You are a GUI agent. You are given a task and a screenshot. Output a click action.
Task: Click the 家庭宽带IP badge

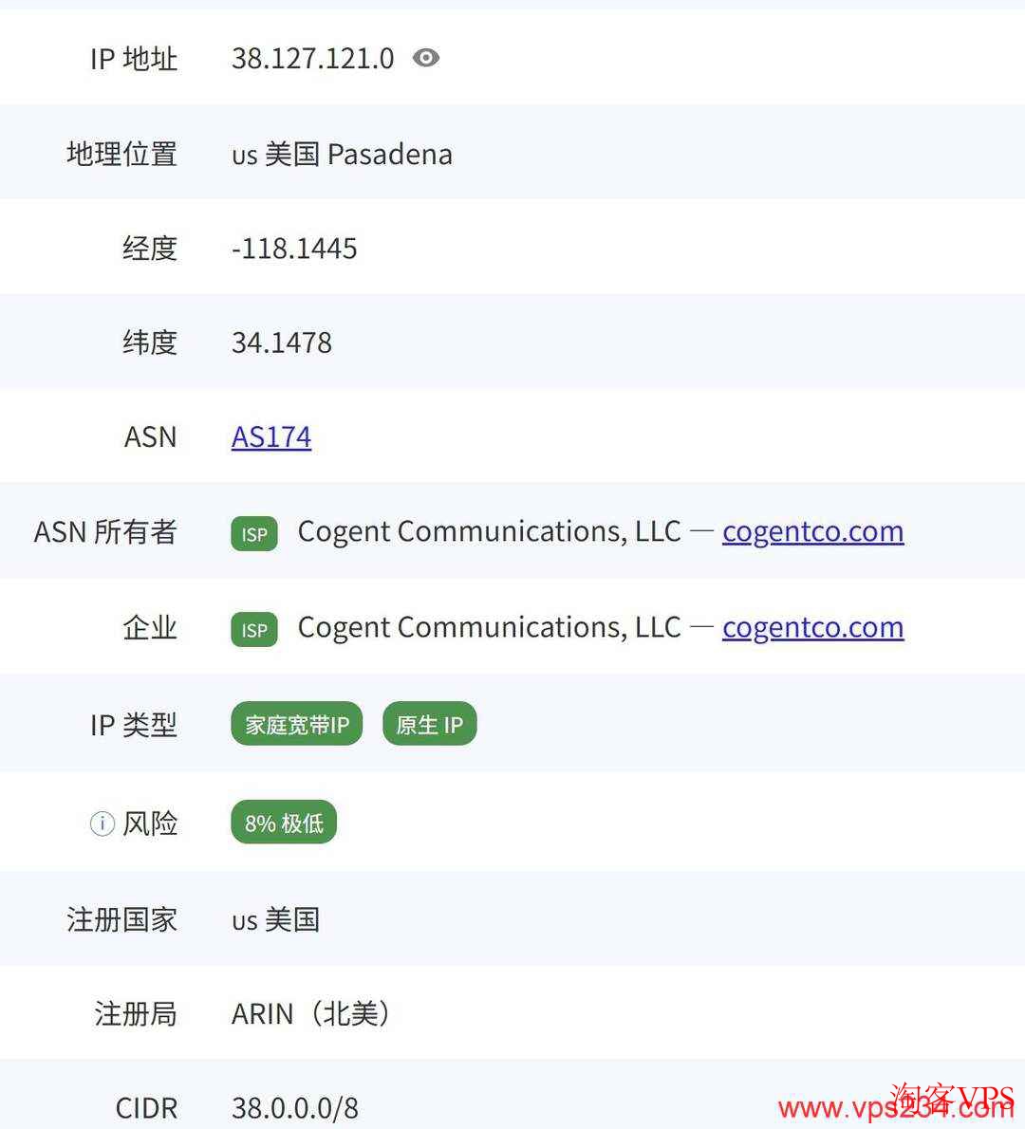[x=295, y=723]
